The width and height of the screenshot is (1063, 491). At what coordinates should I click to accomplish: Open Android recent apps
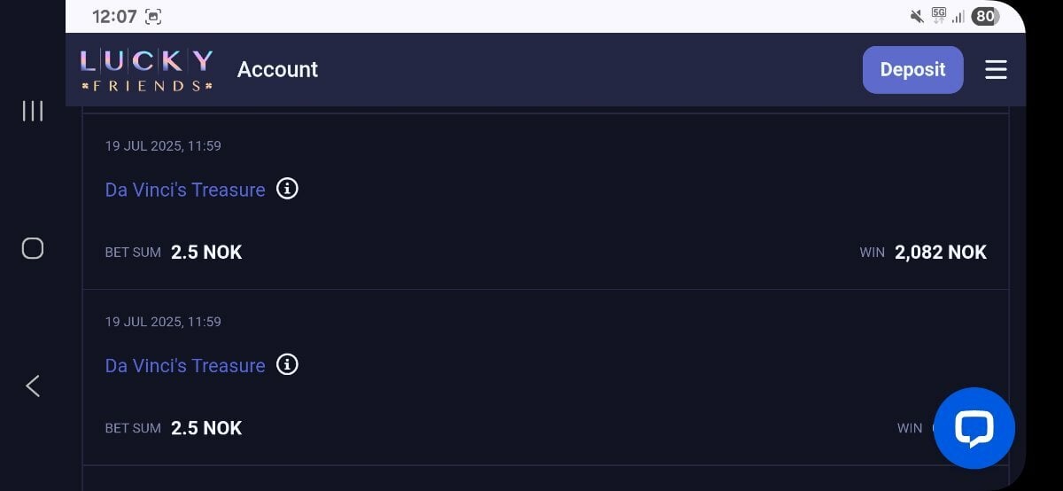coord(33,111)
